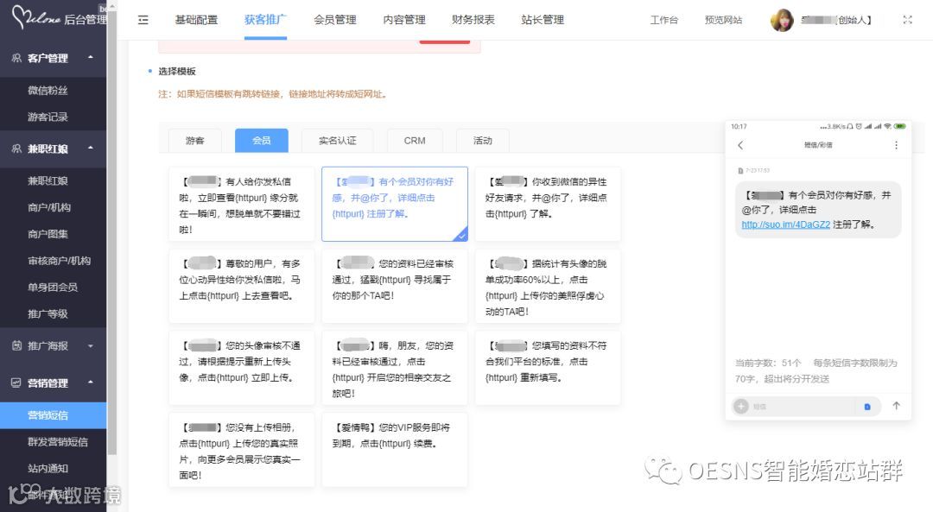The image size is (933, 512).
Task: Select template 嗨，朋友，您的资料已经审核通过
Action: pyautogui.click(x=395, y=368)
